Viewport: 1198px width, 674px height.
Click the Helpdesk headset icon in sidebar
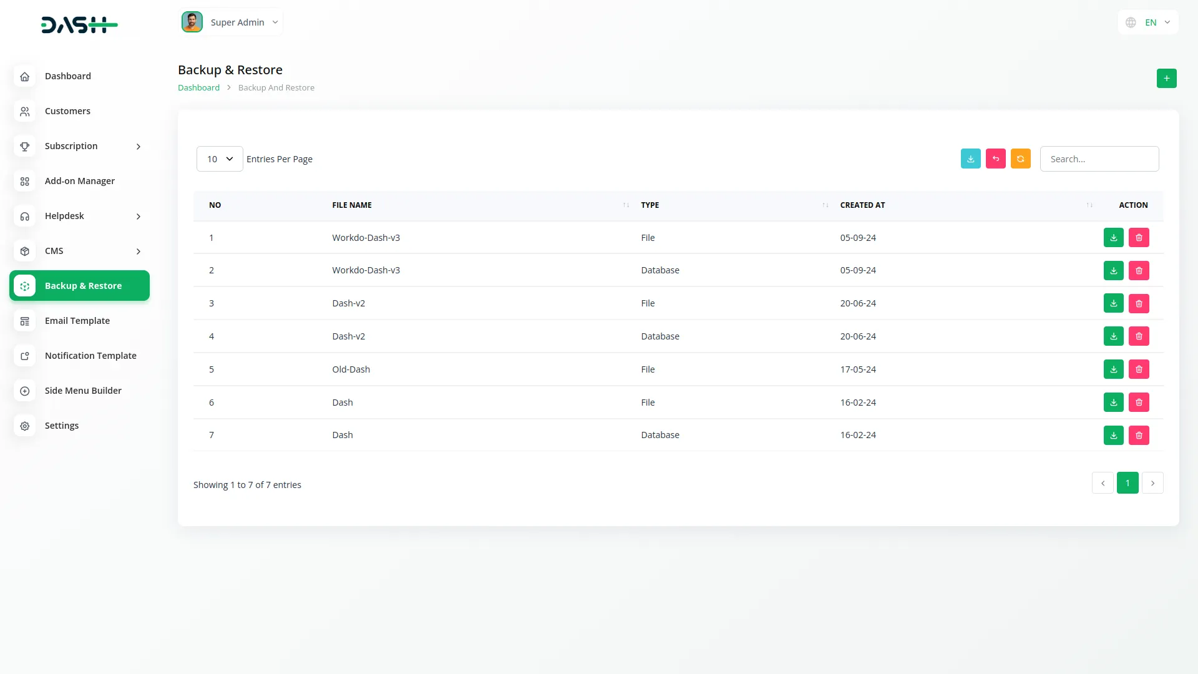(x=24, y=216)
